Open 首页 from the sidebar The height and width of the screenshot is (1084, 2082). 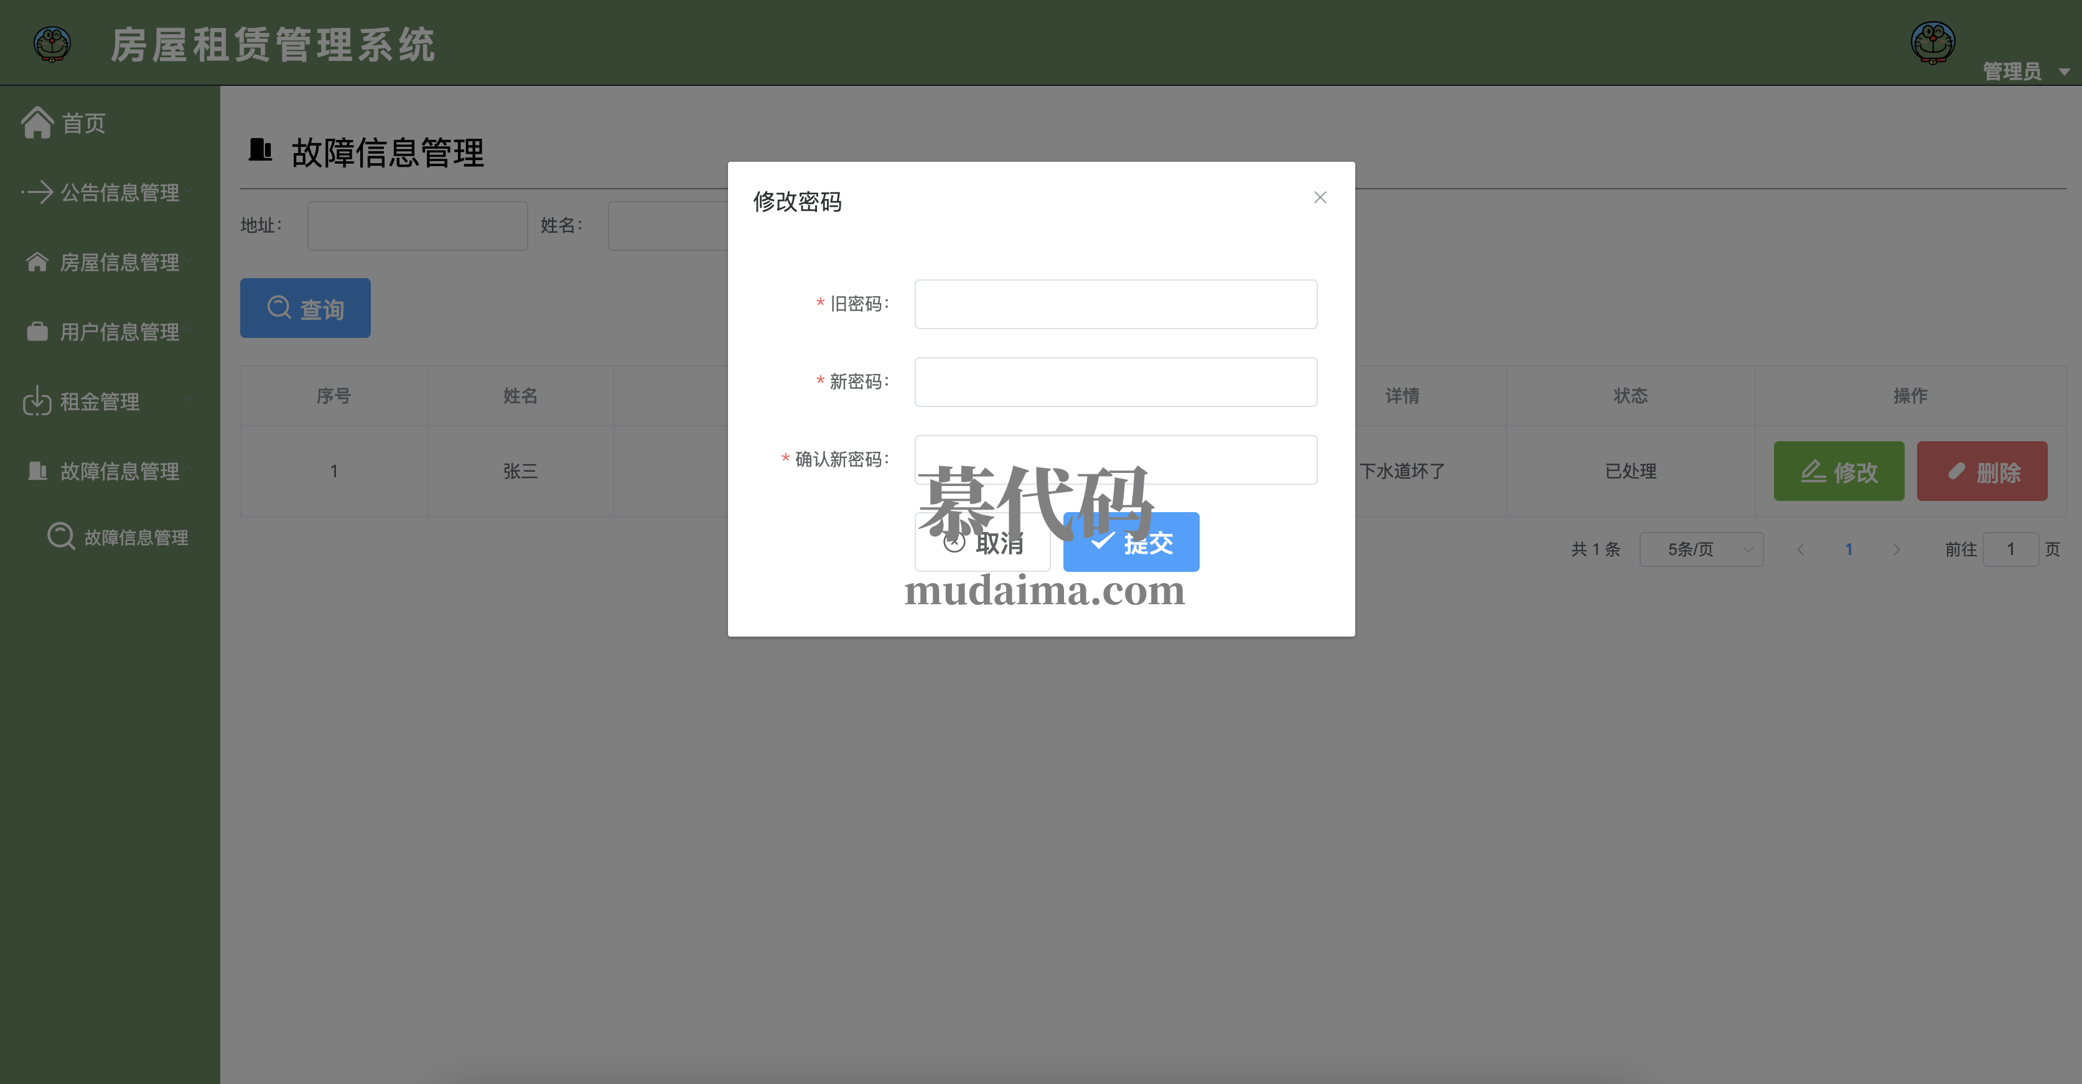coord(83,123)
